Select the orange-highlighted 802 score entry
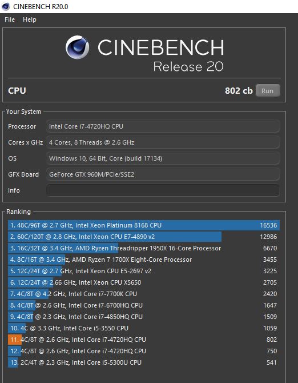The height and width of the screenshot is (383, 298). 144,340
